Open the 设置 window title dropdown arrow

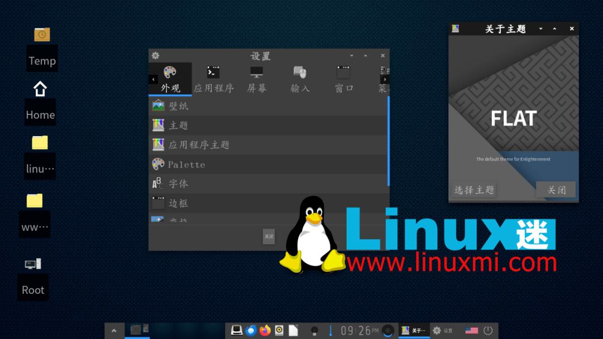pos(351,56)
